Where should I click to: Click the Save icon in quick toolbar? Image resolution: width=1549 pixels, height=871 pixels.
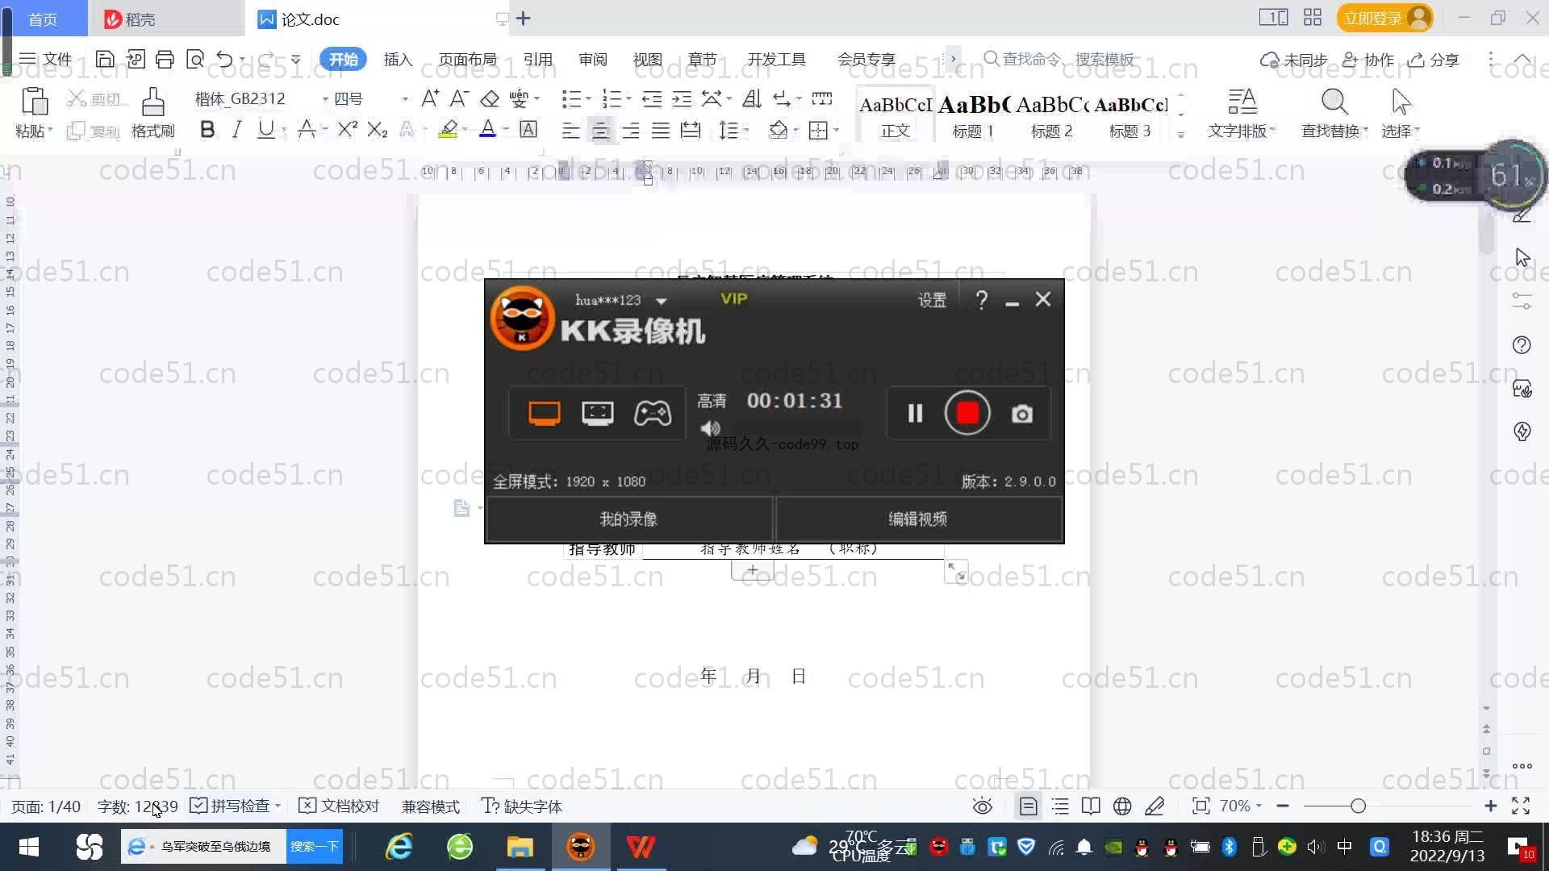coord(104,59)
